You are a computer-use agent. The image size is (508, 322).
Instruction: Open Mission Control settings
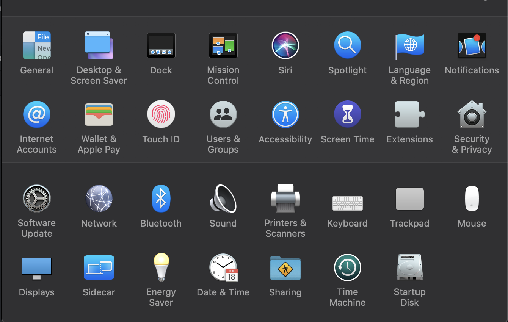[x=223, y=46]
